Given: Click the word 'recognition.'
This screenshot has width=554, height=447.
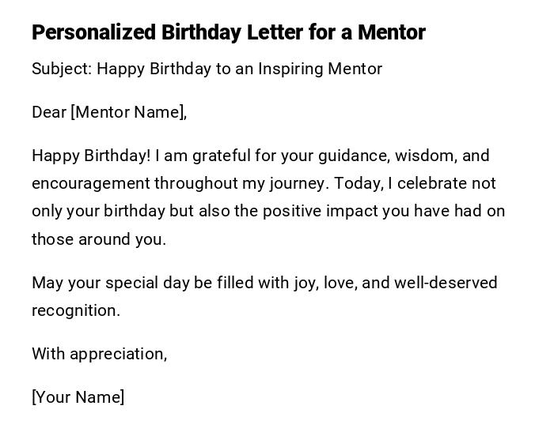Looking at the screenshot, I should 76,310.
